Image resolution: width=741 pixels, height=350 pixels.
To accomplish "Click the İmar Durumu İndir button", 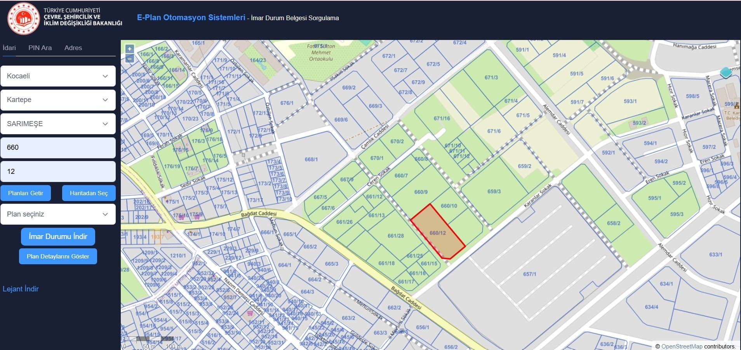I will (58, 237).
